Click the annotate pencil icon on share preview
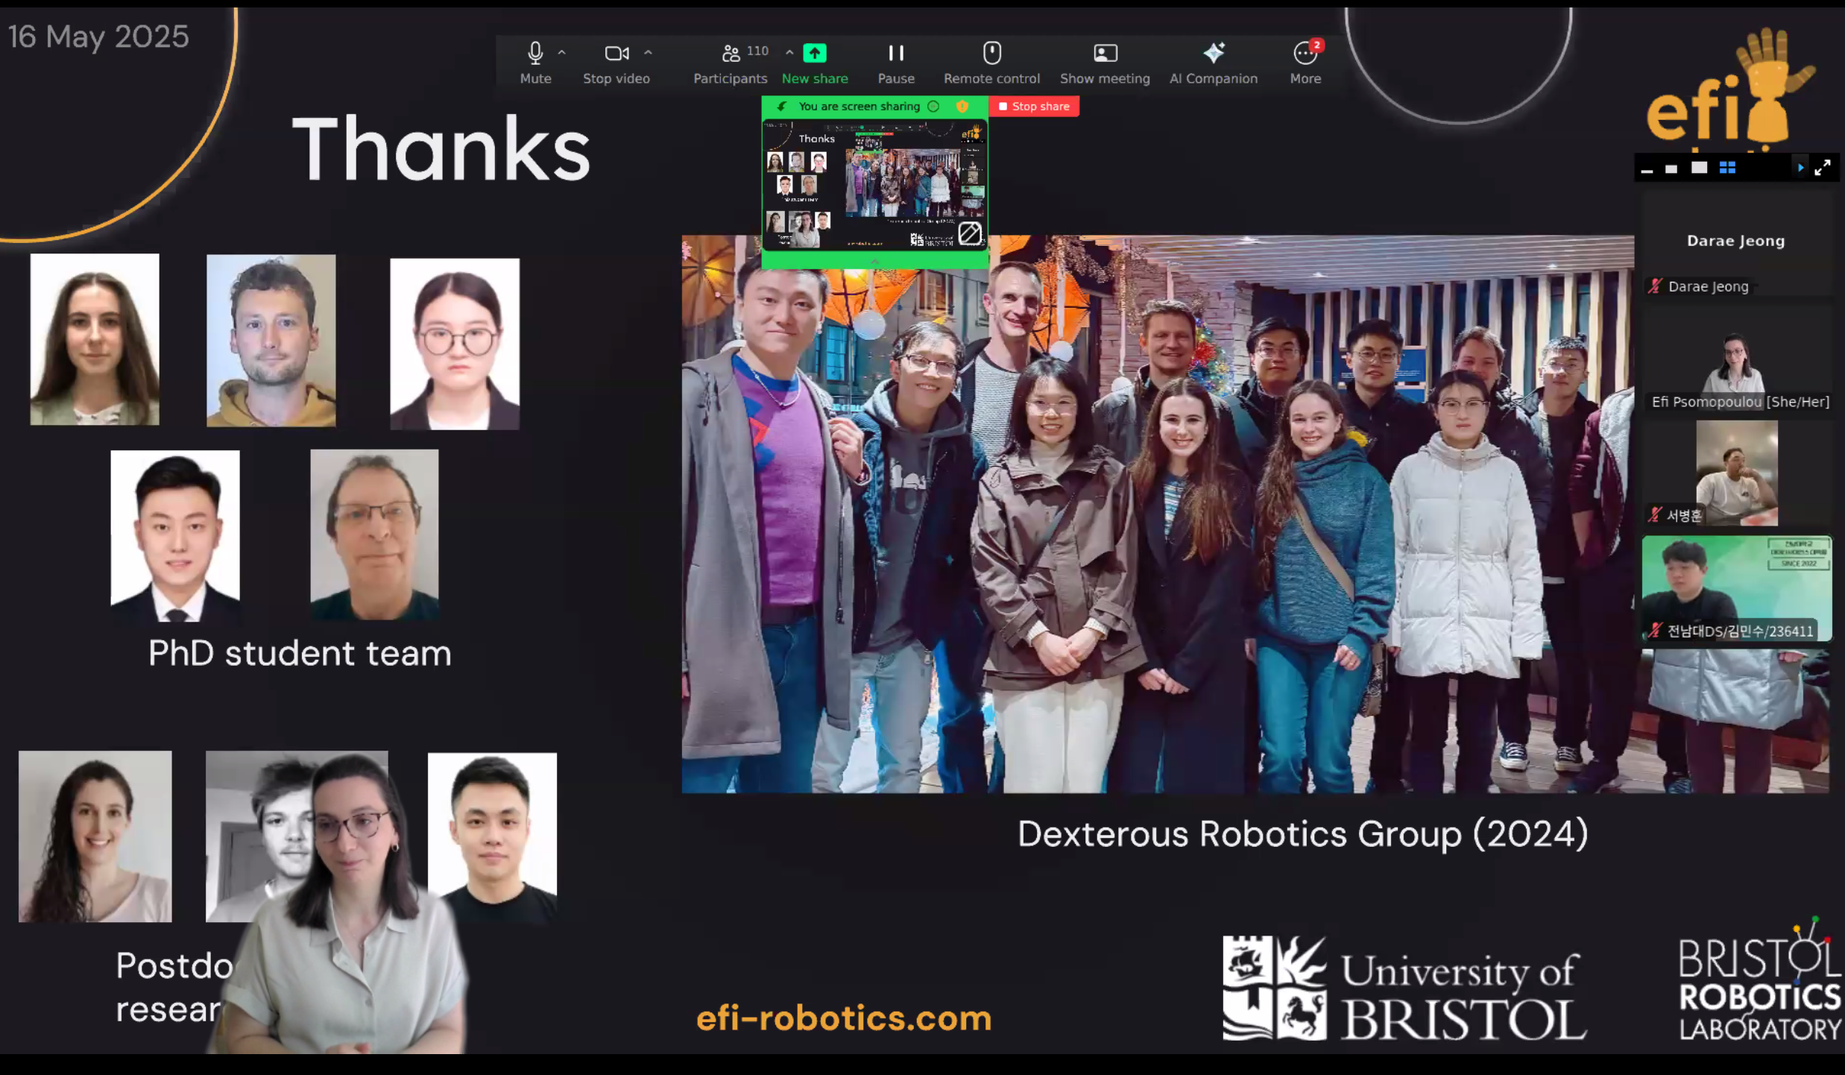This screenshot has height=1075, width=1845. point(970,233)
